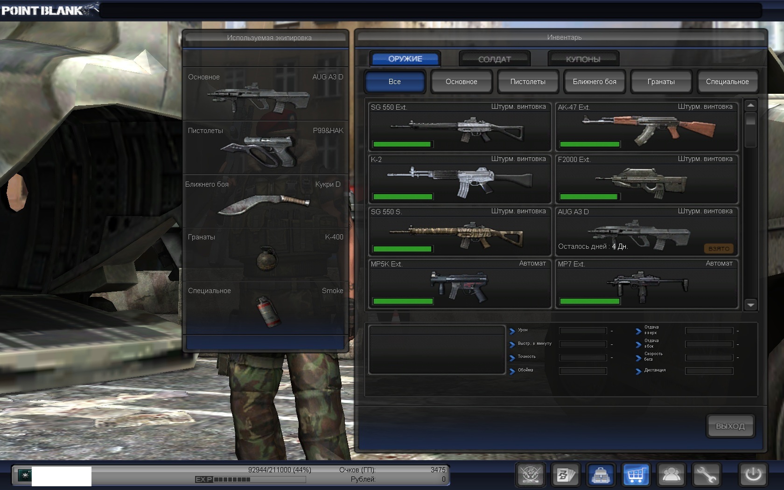Click the Точность stat arrow

512,358
